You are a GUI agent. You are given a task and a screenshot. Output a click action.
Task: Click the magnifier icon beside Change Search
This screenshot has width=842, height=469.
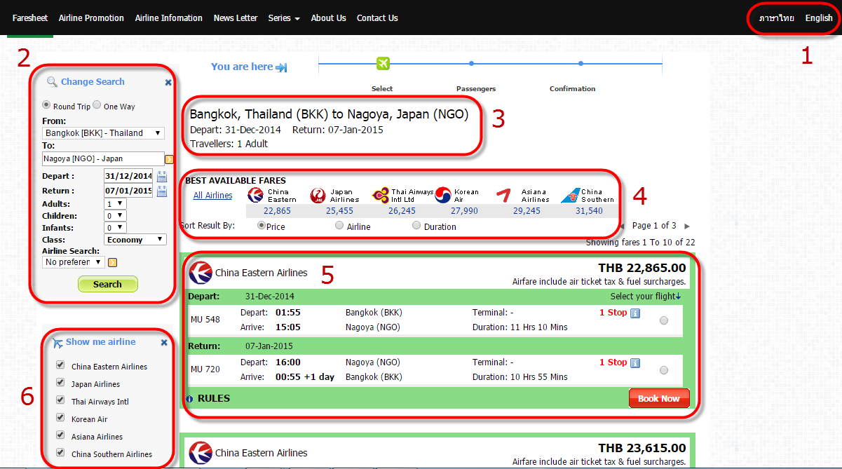(x=52, y=82)
